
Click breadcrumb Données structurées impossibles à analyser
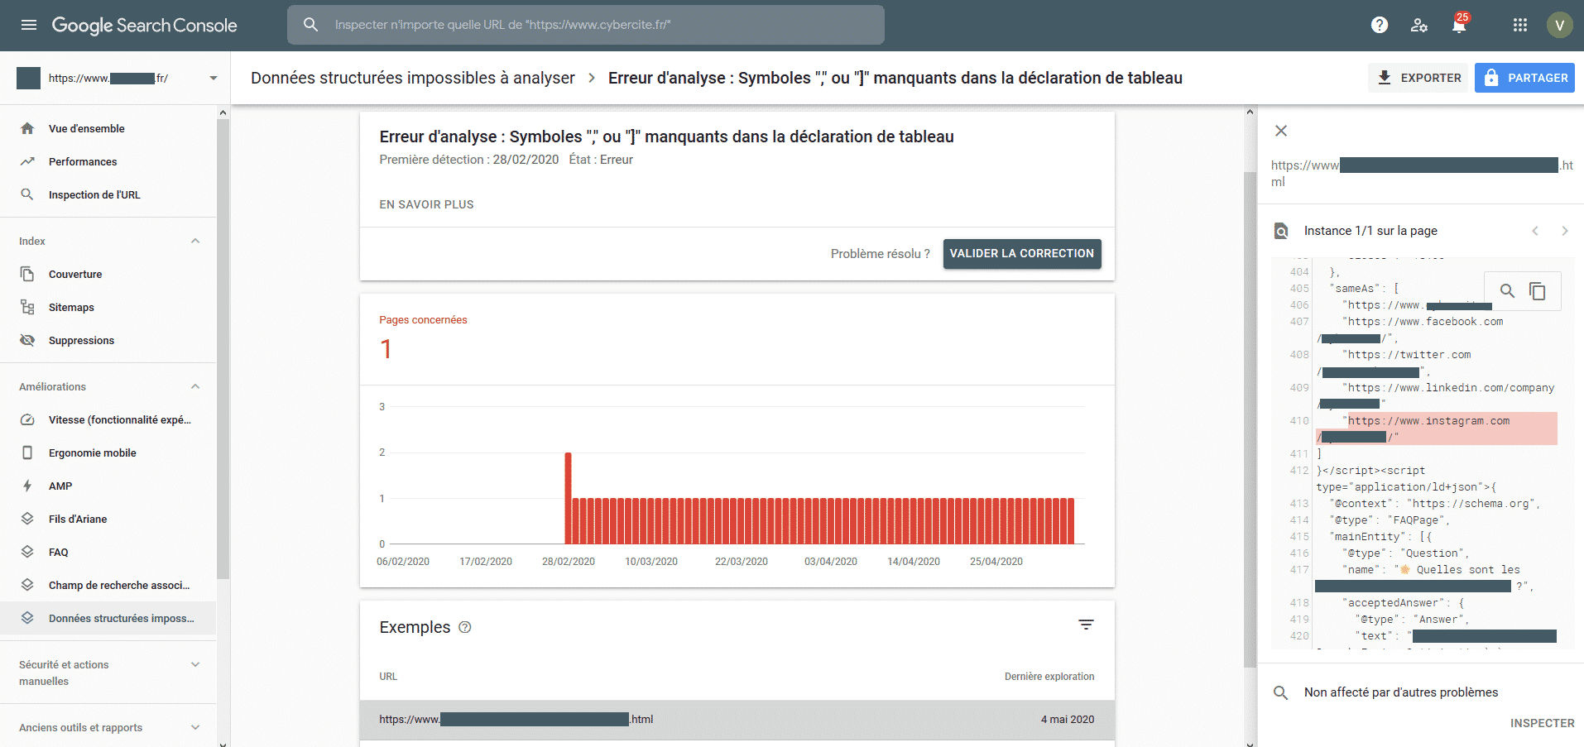tap(412, 78)
